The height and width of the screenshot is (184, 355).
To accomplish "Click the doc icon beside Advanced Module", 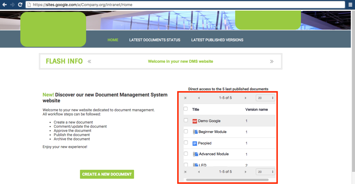I will click(x=195, y=154).
